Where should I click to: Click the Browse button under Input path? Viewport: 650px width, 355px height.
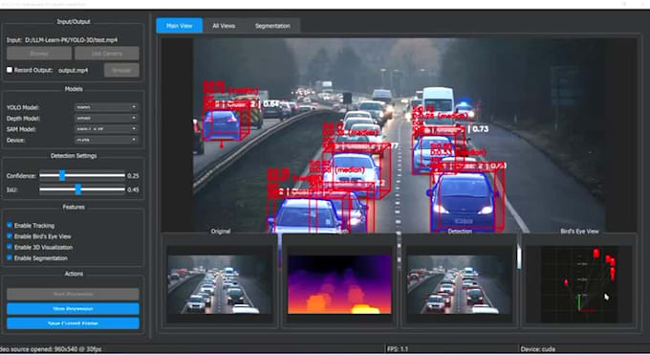[x=39, y=54]
